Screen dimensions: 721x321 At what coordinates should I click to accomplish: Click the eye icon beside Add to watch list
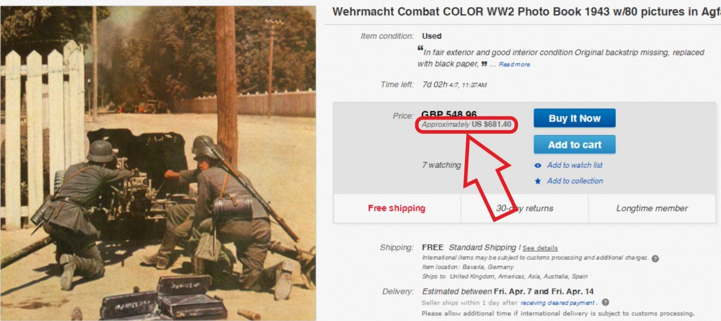tap(538, 166)
